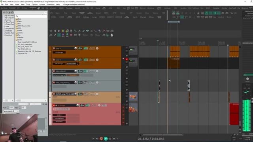Screen dimensions: 253x142
Task: Arm recording on KSHMR_Long_FX_0_128 track
Action: [x=54, y=94]
